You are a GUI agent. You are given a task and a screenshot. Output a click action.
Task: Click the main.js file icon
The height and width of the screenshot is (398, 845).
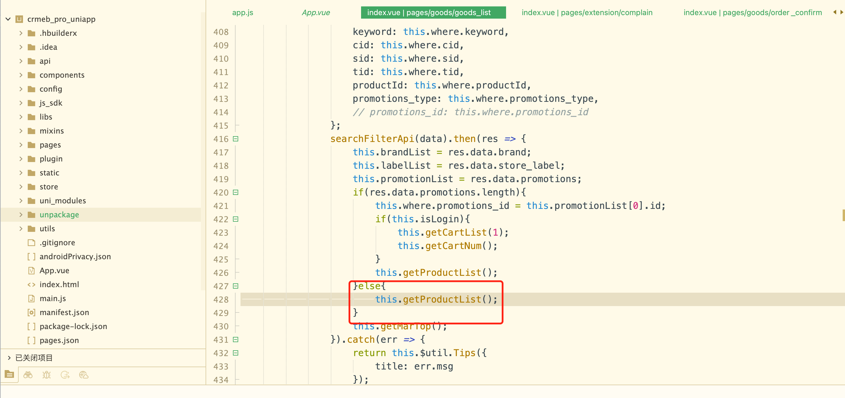coord(31,298)
